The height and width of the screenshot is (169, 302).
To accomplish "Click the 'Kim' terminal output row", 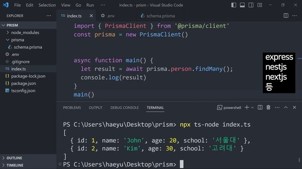I will click(157, 148).
